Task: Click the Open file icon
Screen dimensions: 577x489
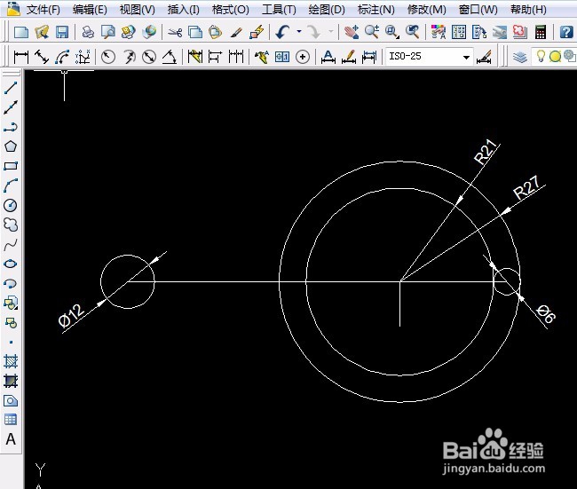Action: (x=42, y=32)
